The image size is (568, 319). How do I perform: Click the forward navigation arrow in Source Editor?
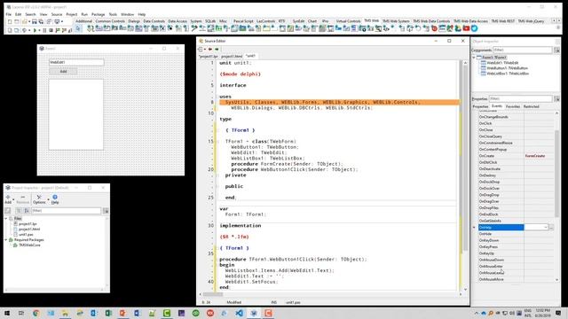(x=217, y=50)
